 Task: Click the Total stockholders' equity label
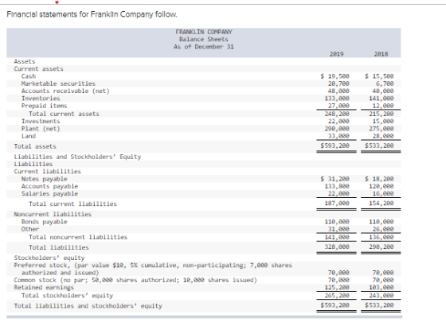click(67, 296)
